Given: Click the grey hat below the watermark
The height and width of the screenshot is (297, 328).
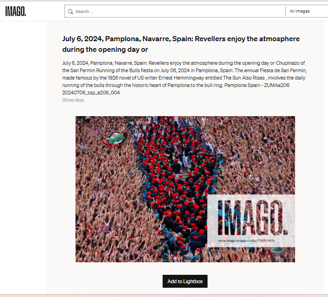Looking at the screenshot, I should 277,250.
